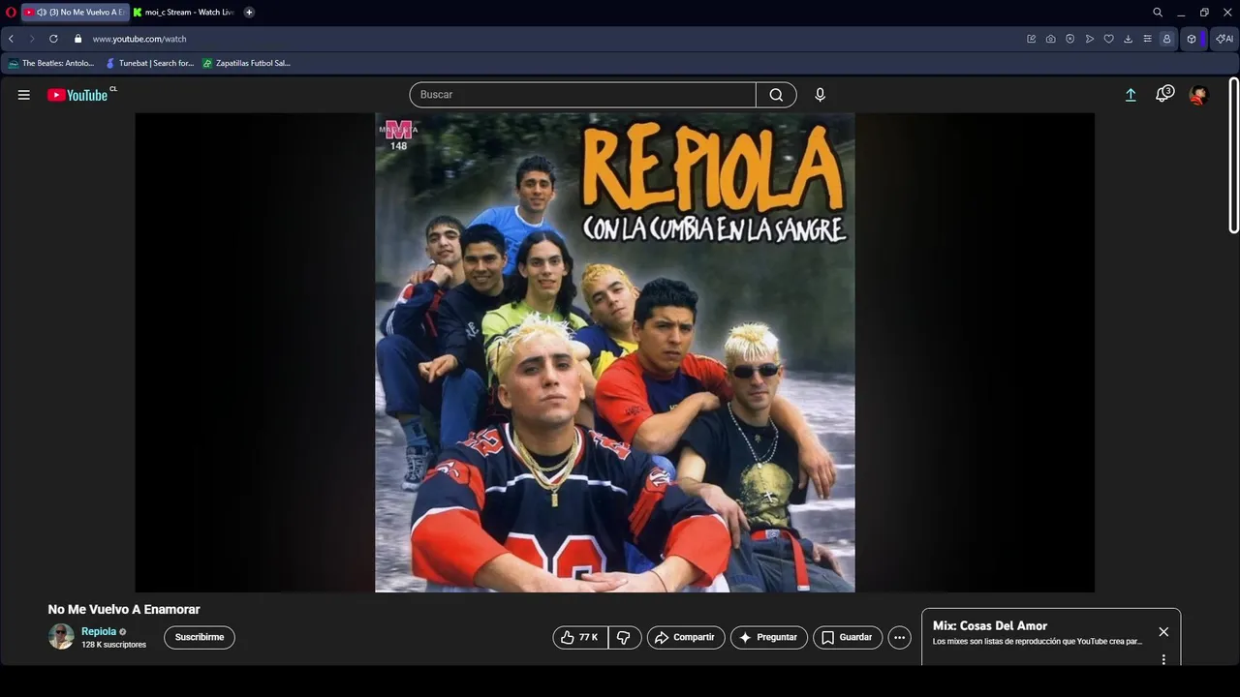This screenshot has width=1240, height=697.
Task: Bookmark page with heart icon
Action: [1108, 39]
